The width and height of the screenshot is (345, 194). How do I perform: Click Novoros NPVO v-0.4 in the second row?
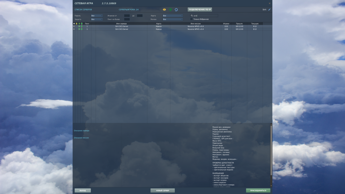point(196,29)
